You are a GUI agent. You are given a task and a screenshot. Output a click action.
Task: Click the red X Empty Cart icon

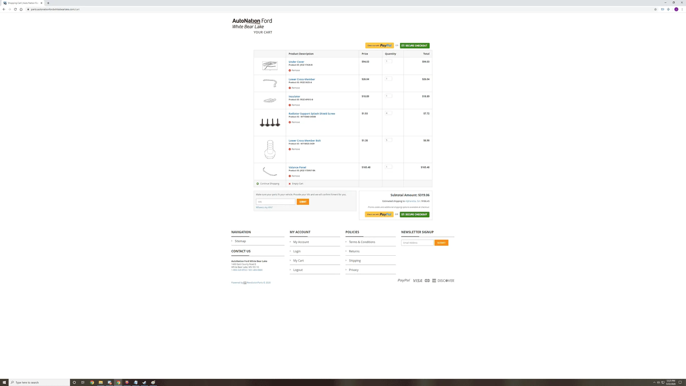290,184
